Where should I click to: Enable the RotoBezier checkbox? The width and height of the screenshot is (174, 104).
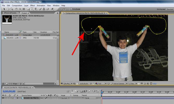coord(72,9)
